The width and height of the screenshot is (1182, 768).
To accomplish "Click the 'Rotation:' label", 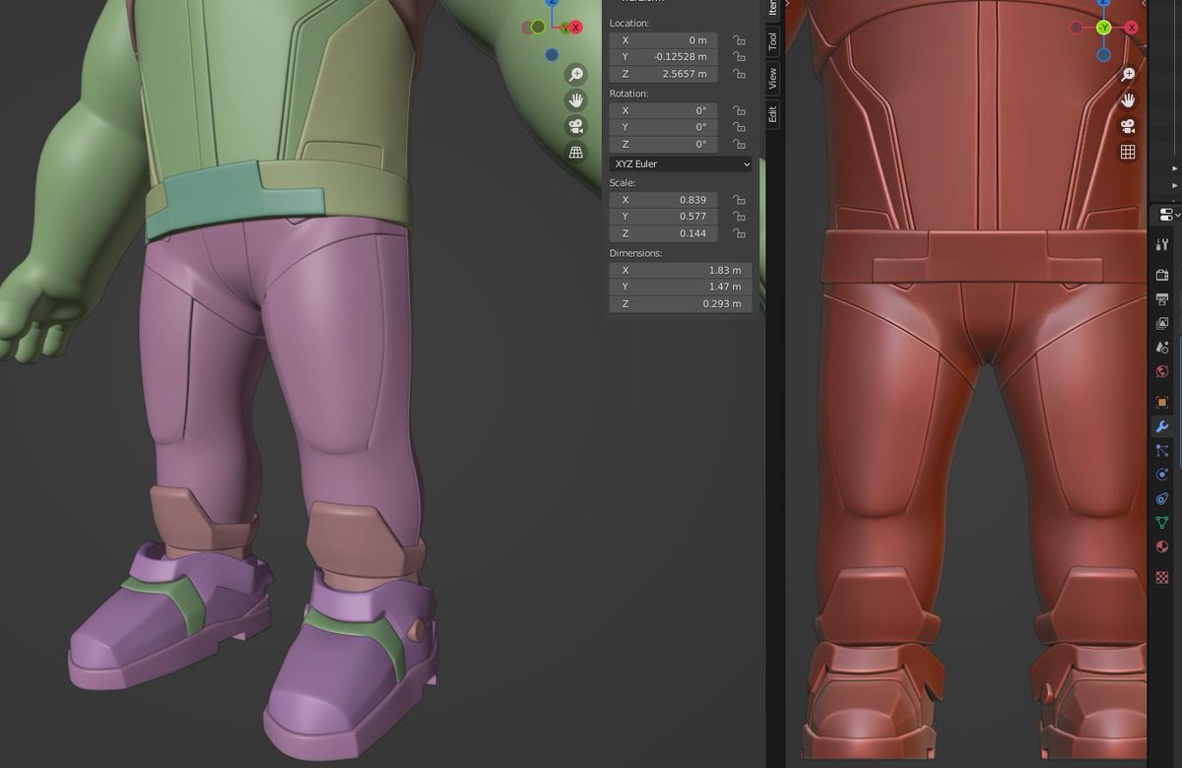I will pos(629,93).
